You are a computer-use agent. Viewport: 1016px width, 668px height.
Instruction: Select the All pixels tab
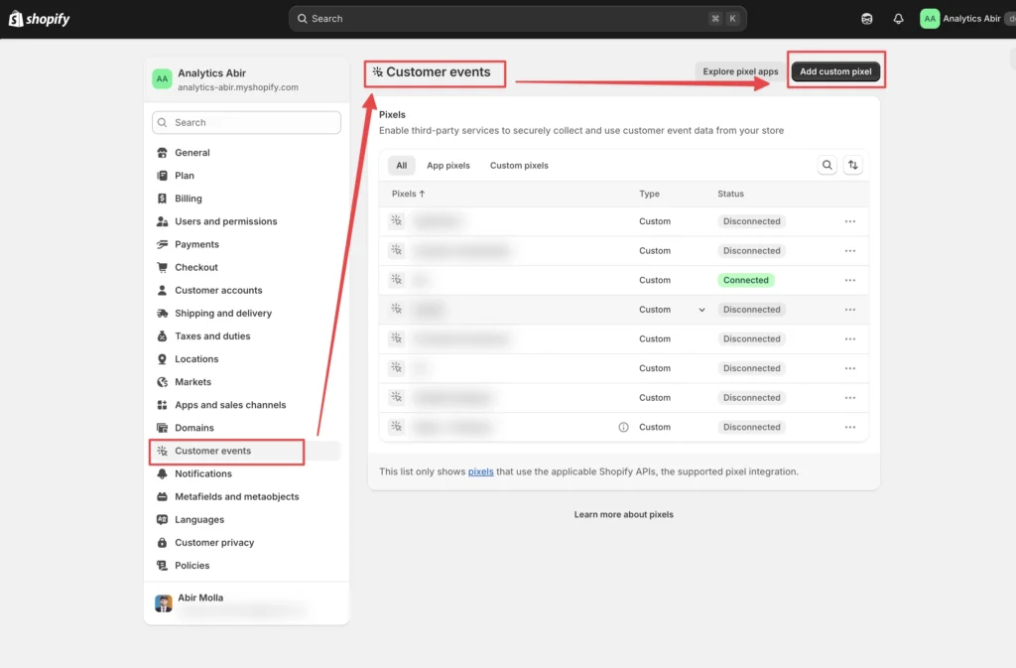tap(401, 165)
